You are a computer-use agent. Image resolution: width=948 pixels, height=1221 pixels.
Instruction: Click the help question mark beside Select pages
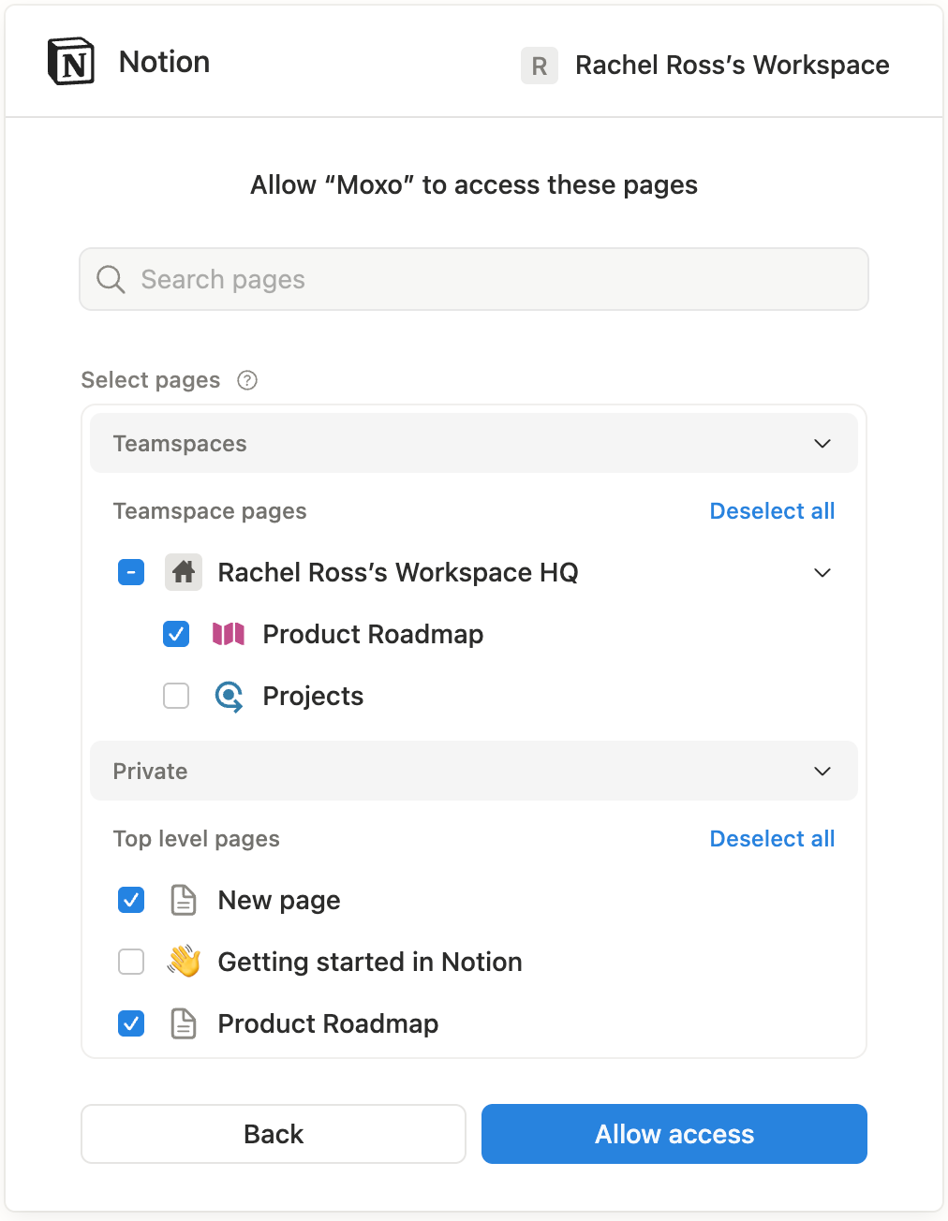[x=247, y=380]
